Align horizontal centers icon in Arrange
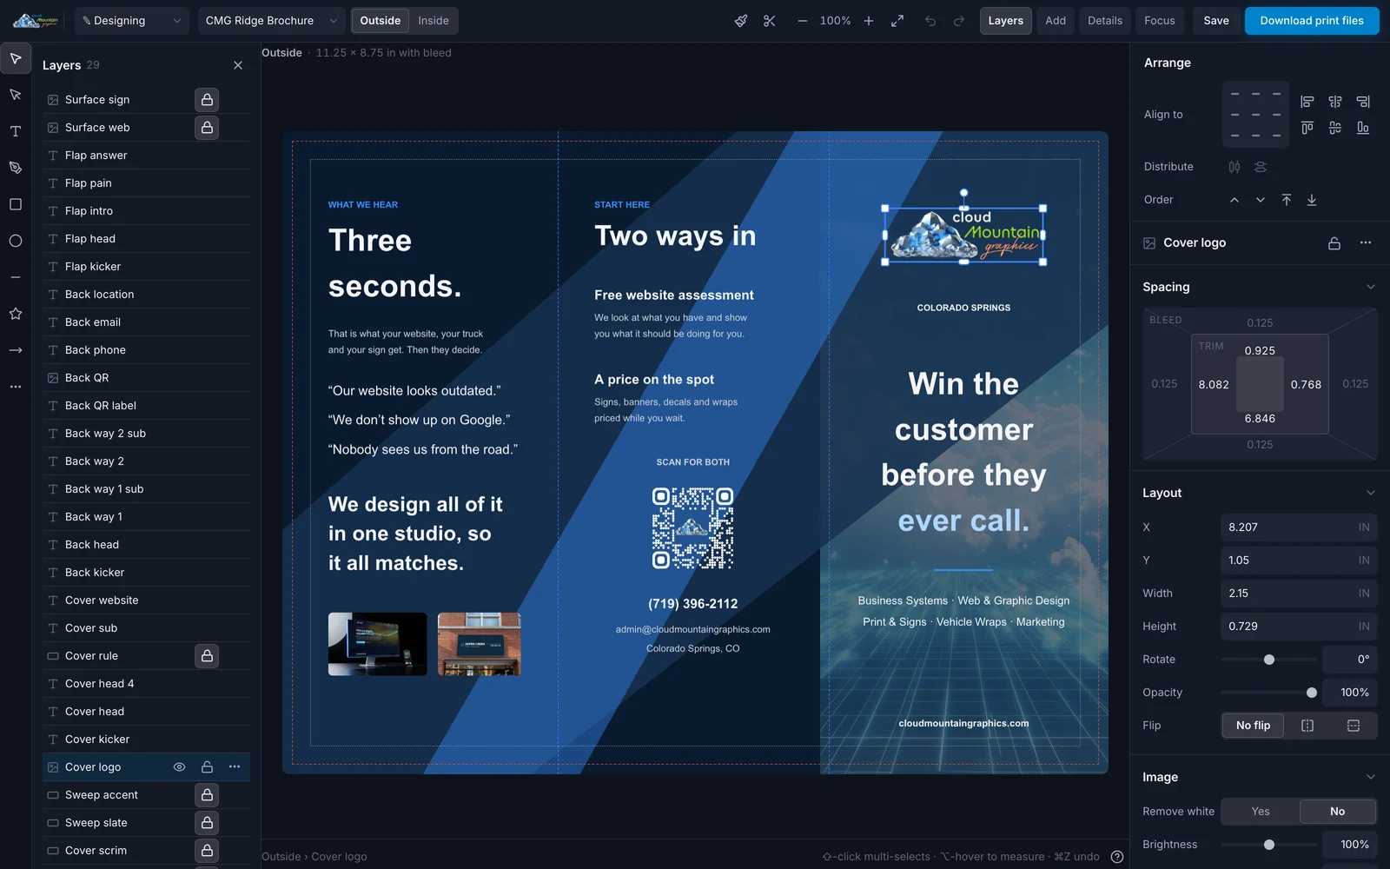Viewport: 1390px width, 869px height. click(1335, 102)
